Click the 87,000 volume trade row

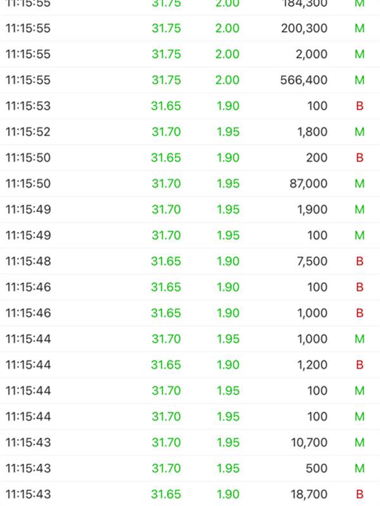tap(190, 183)
